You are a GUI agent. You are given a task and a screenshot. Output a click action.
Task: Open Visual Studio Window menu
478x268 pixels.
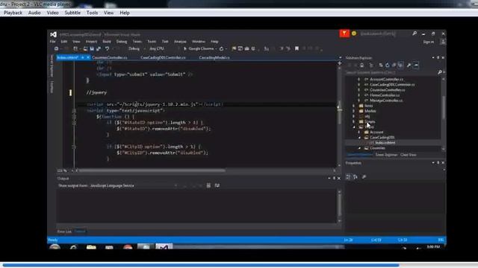point(198,42)
